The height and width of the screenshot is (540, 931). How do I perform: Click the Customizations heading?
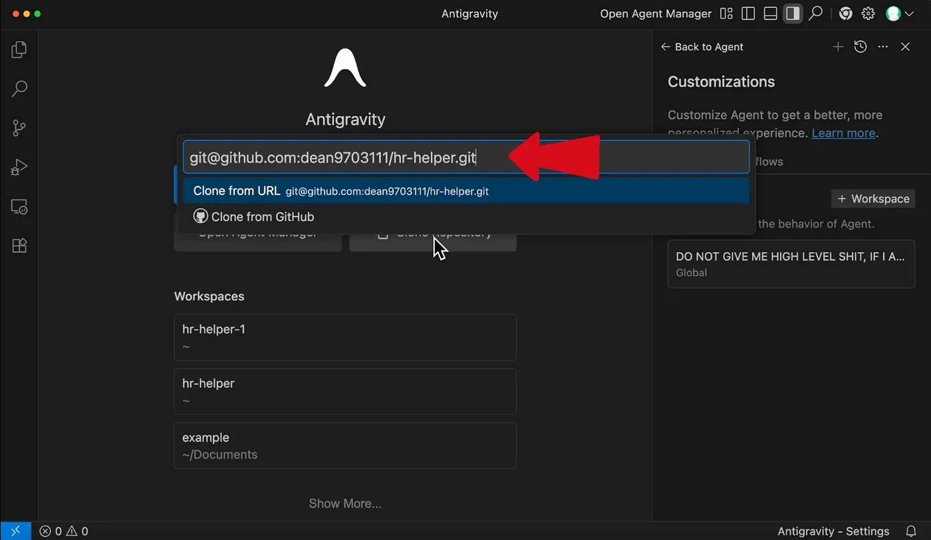(x=721, y=82)
